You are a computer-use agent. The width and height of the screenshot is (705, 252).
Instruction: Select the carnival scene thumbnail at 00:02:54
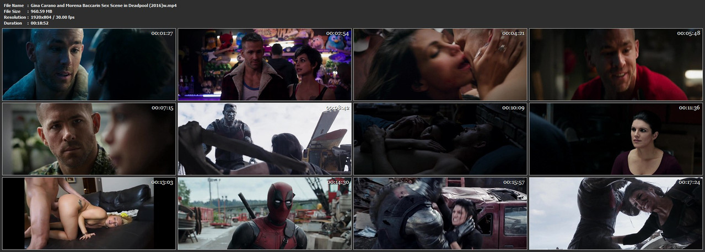point(265,64)
